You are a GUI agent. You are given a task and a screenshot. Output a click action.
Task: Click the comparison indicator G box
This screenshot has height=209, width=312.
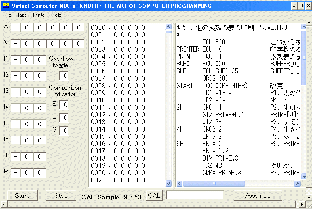pyautogui.click(x=64, y=131)
